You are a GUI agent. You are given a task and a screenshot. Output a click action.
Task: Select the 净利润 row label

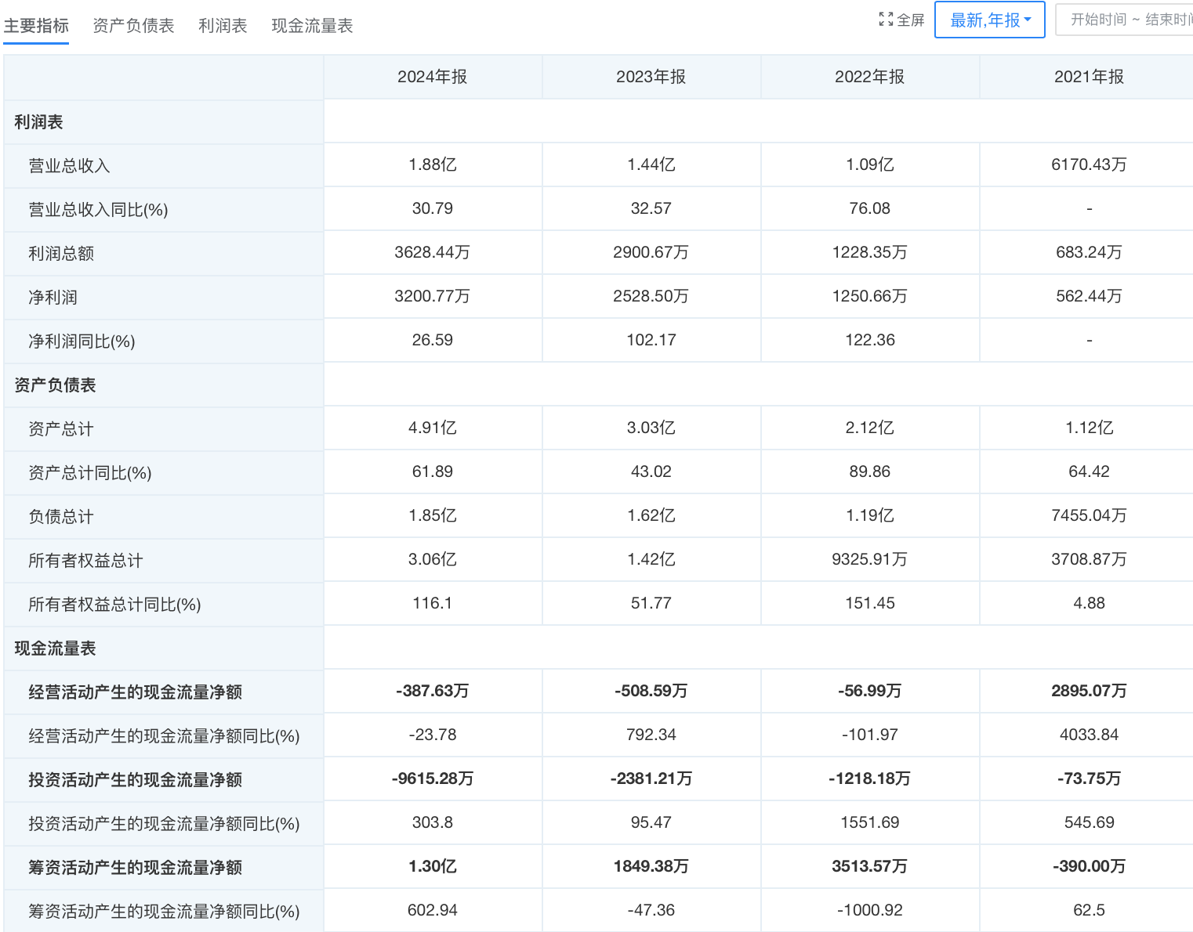53,298
